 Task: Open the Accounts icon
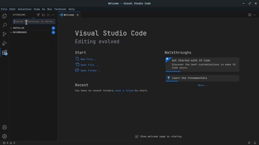4,127
